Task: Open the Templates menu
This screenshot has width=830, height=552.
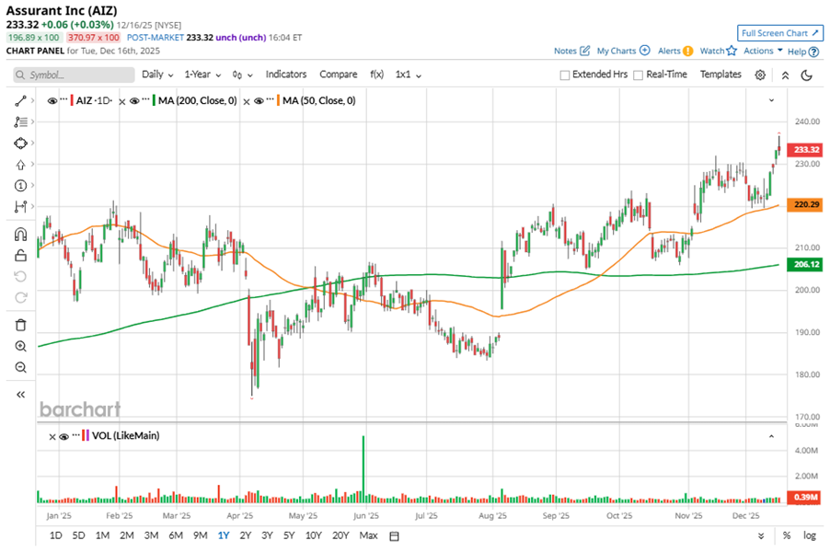Action: (x=720, y=75)
